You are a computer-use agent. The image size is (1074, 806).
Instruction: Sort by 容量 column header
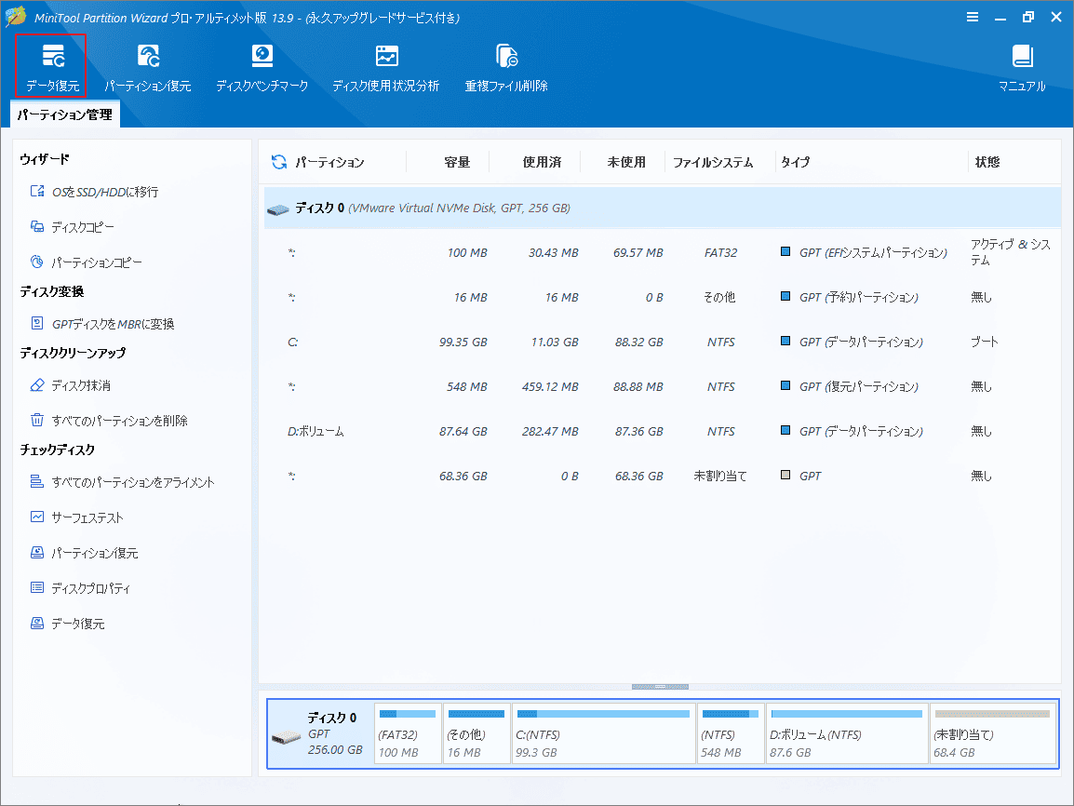(456, 162)
